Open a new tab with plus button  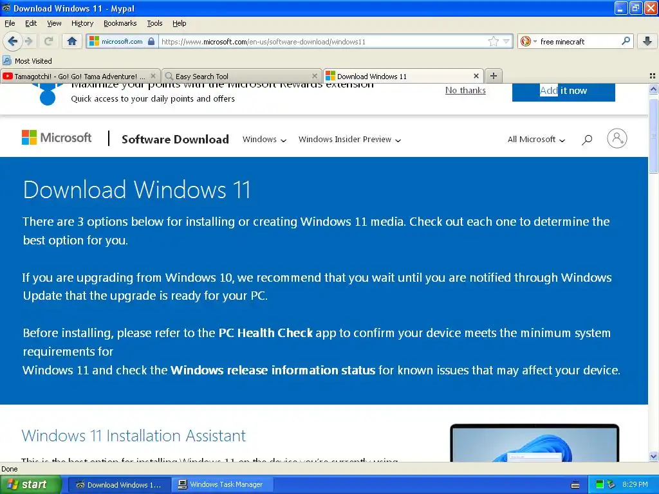click(x=494, y=76)
